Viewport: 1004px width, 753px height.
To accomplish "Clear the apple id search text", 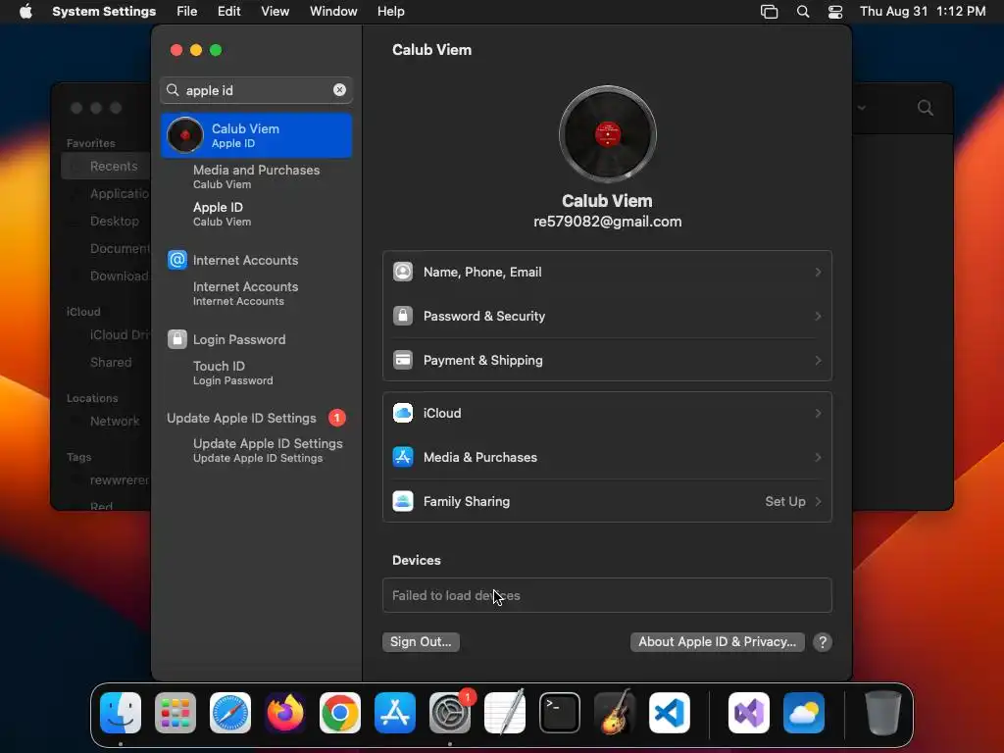I will coord(339,90).
